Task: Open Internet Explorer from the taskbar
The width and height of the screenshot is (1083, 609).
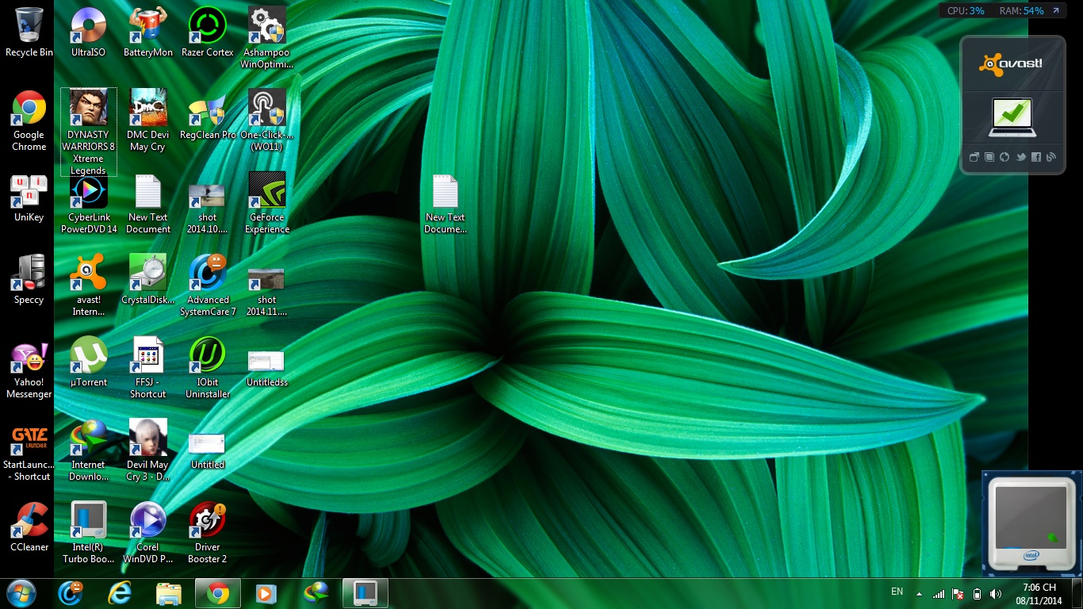Action: click(120, 593)
